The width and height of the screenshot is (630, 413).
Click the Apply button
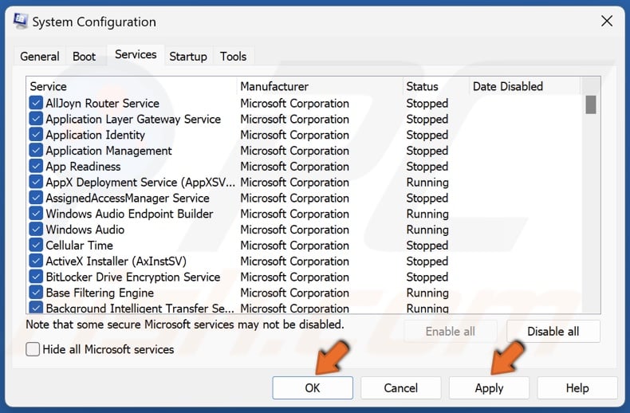tap(489, 388)
